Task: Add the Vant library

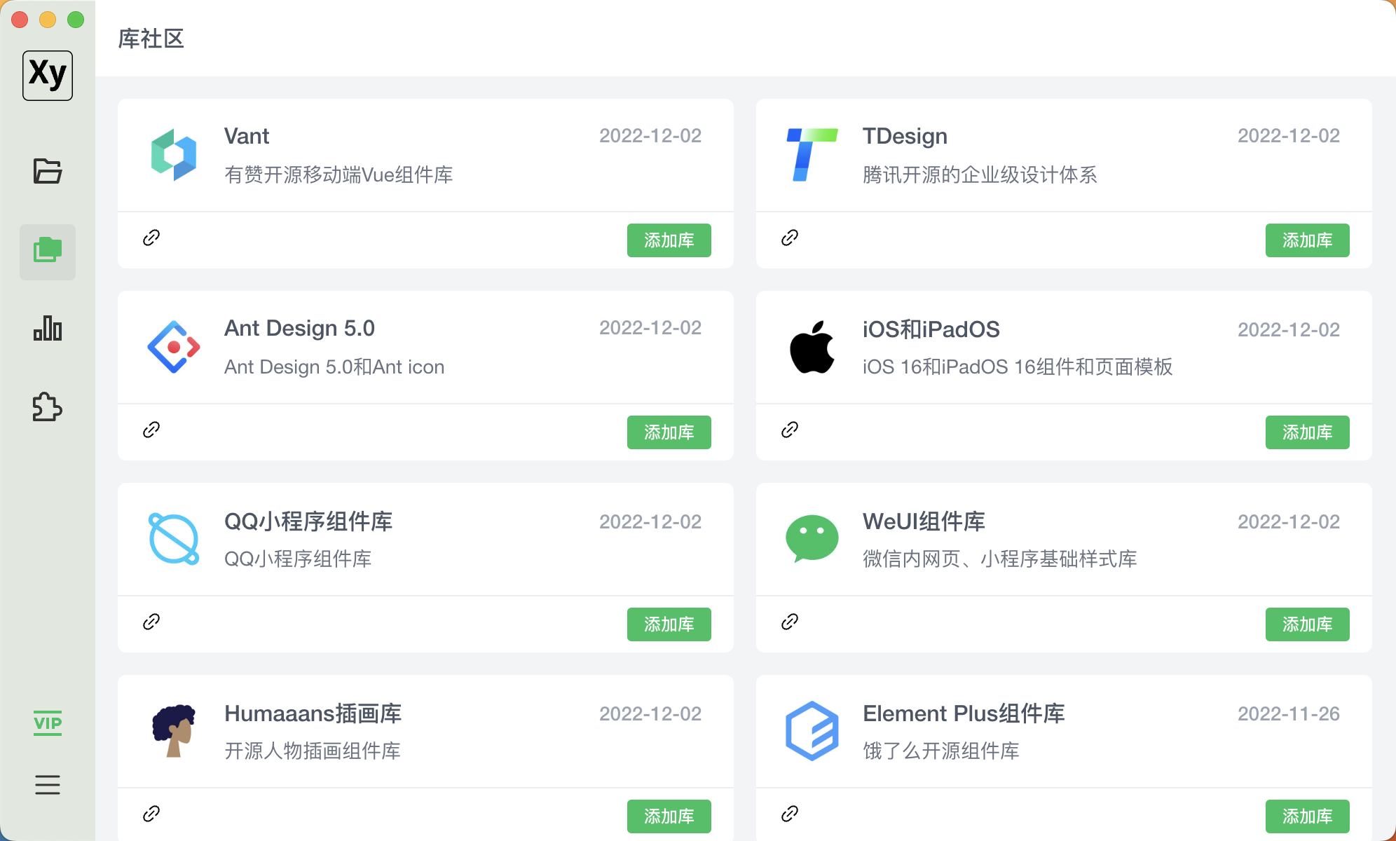Action: (669, 240)
